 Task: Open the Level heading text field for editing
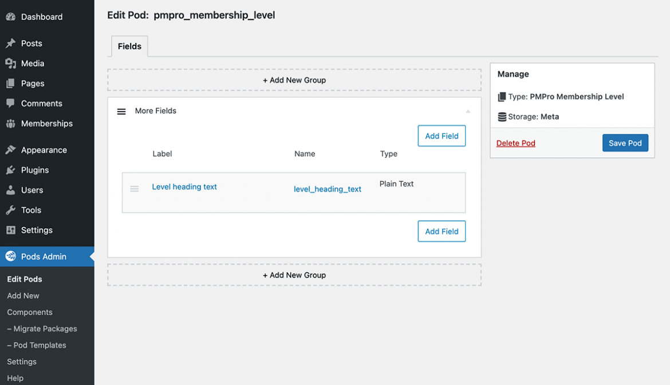(184, 186)
